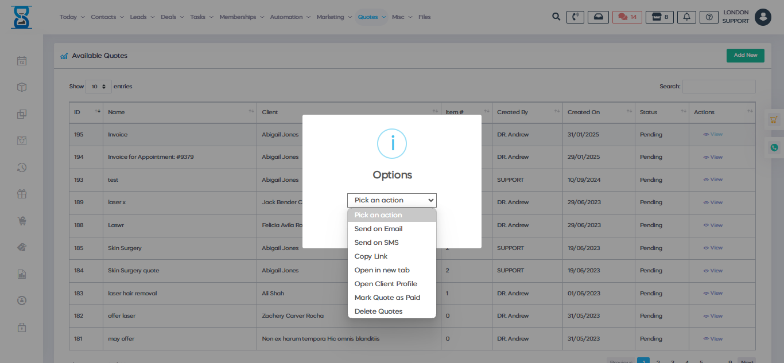Open the Marketing menu
Viewport: 784px width, 363px height.
click(x=333, y=17)
